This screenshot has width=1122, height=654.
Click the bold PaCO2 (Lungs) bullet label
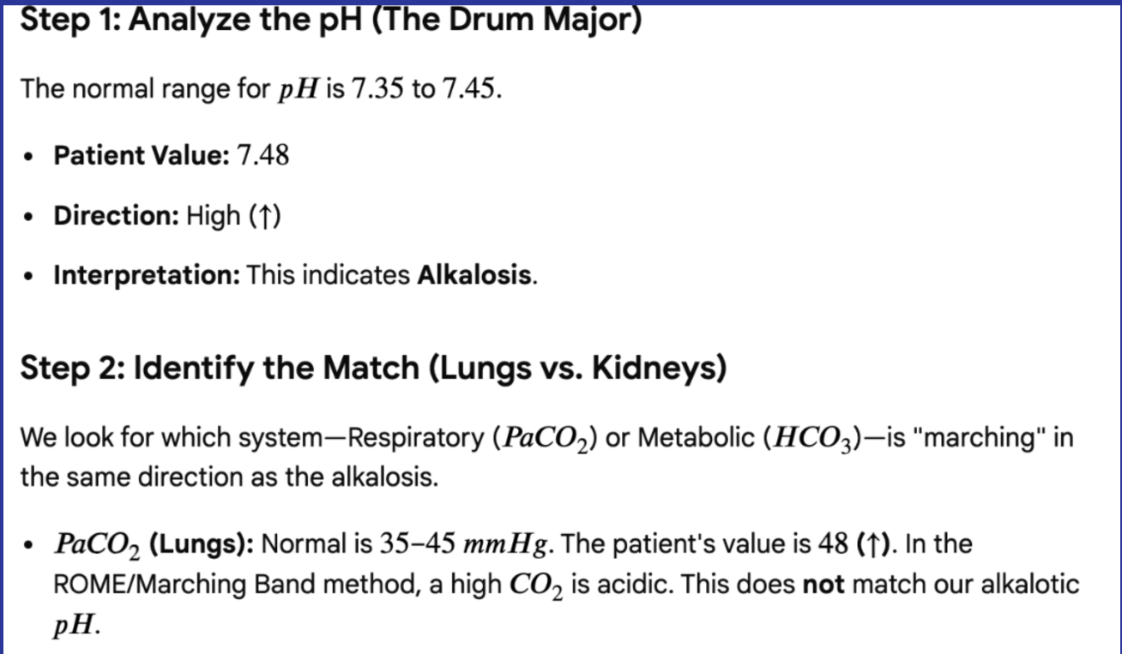click(153, 543)
